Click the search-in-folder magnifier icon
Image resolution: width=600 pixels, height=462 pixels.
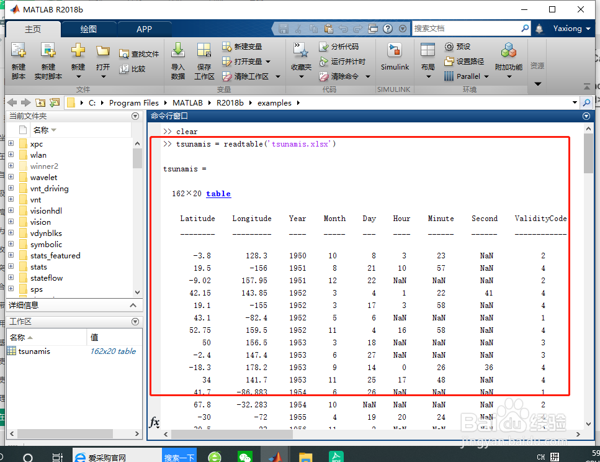point(586,102)
